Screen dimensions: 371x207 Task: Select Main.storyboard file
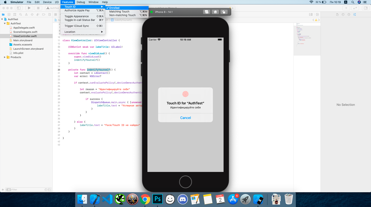[23, 40]
